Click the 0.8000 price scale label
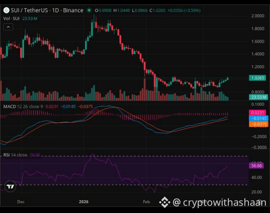Screen dimensions: 270x213 (x=258, y=92)
